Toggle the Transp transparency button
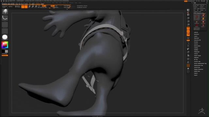The image size is (209, 117). tap(188, 62)
